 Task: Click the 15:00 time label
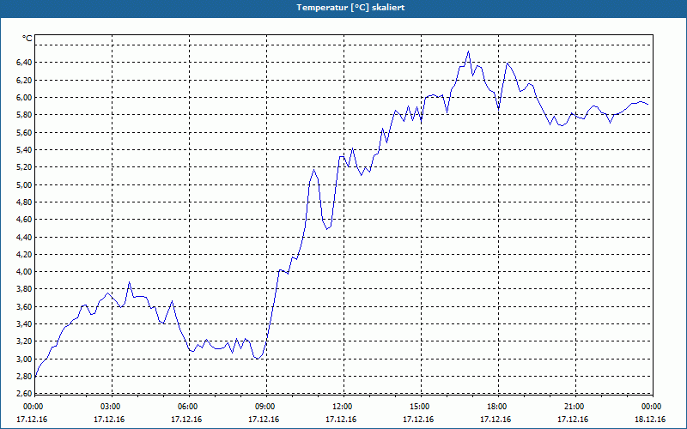[x=419, y=407]
